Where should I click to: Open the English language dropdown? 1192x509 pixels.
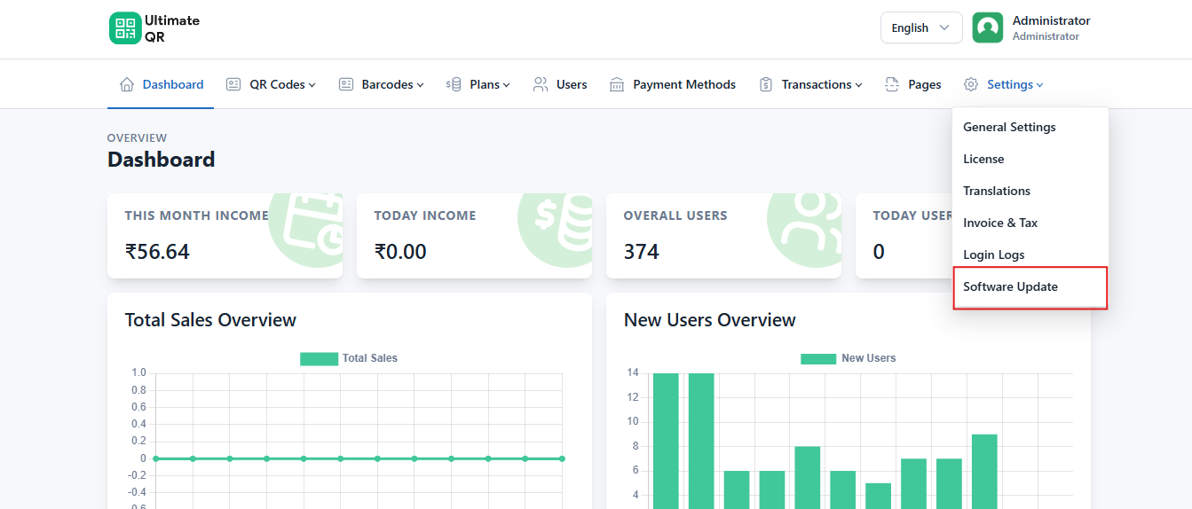[x=920, y=27]
